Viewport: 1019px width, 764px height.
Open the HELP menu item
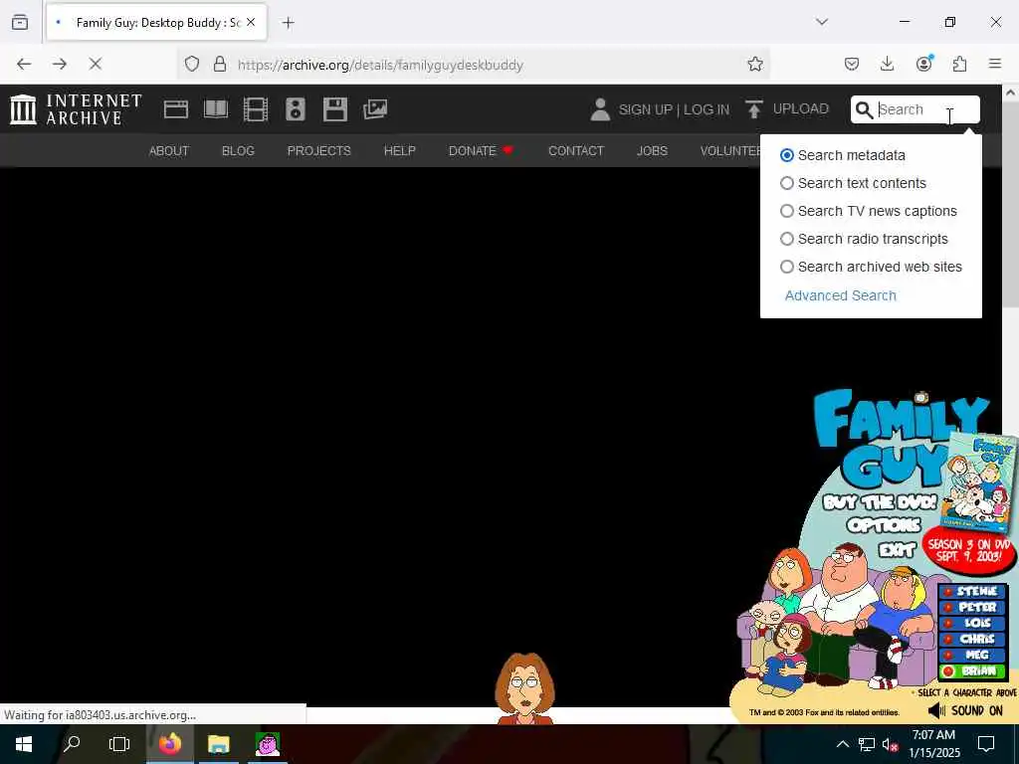point(400,151)
